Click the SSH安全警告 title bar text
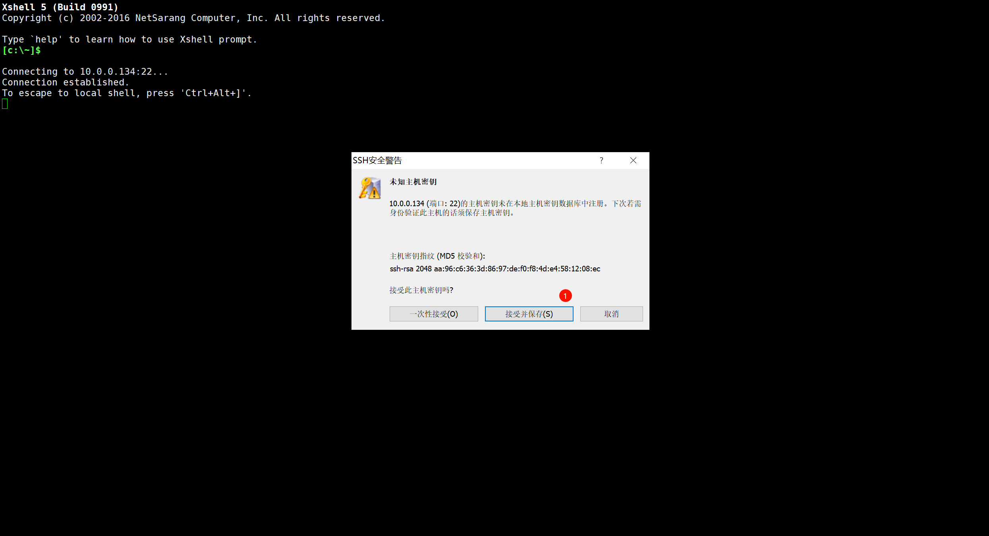 [x=377, y=160]
